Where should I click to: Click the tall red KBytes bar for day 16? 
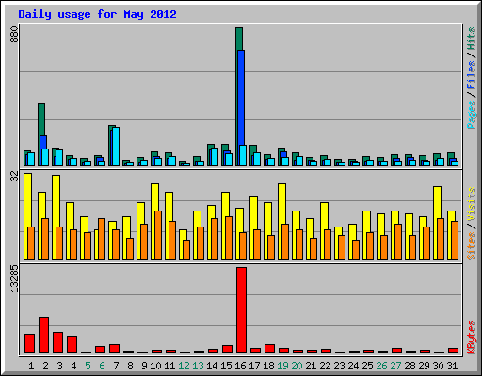(x=241, y=310)
